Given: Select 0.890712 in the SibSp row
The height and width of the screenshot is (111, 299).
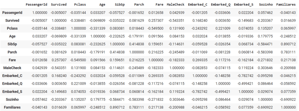Looking at the screenshot, I should pyautogui.click(x=288, y=44).
